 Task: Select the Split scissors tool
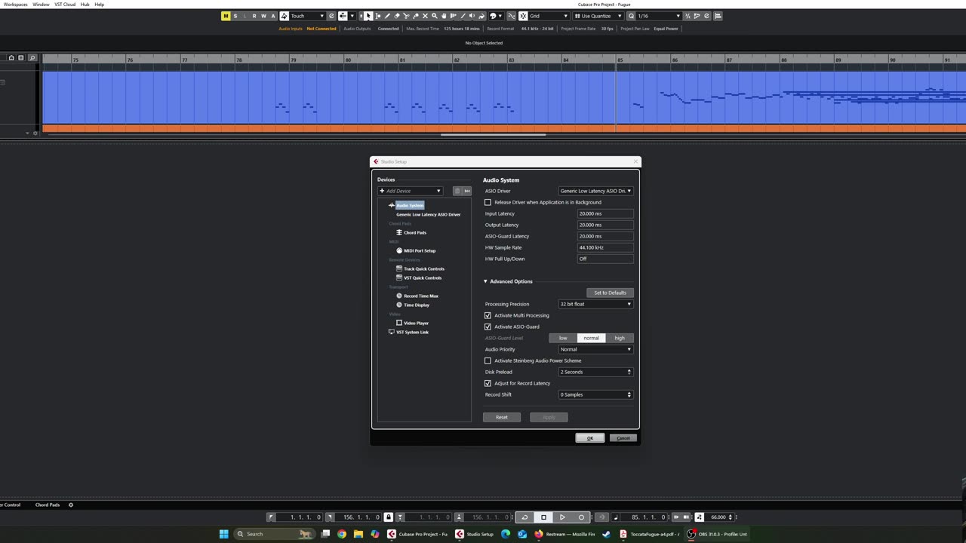click(406, 16)
